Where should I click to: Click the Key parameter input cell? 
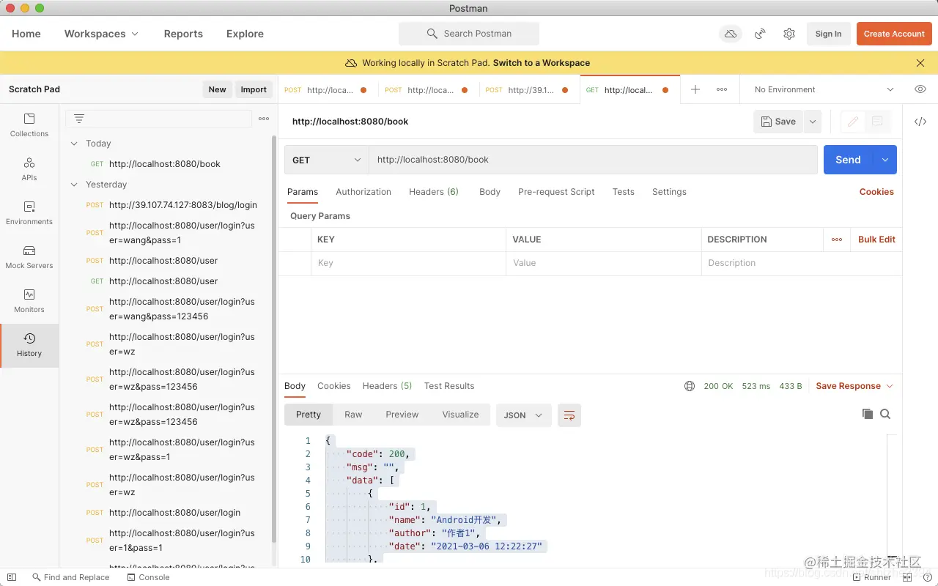click(x=408, y=263)
